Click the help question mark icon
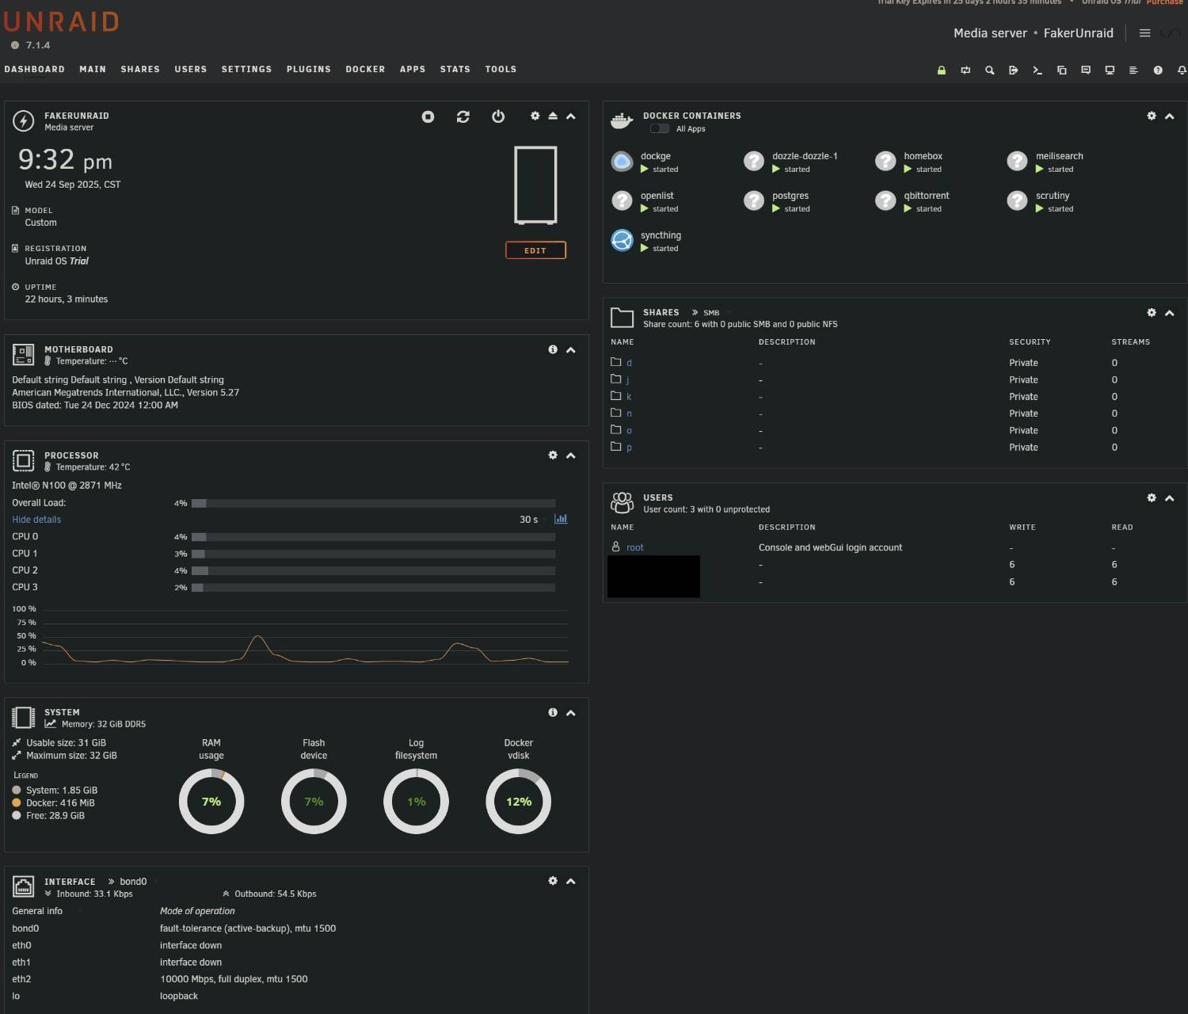The height and width of the screenshot is (1014, 1188). 1158,71
